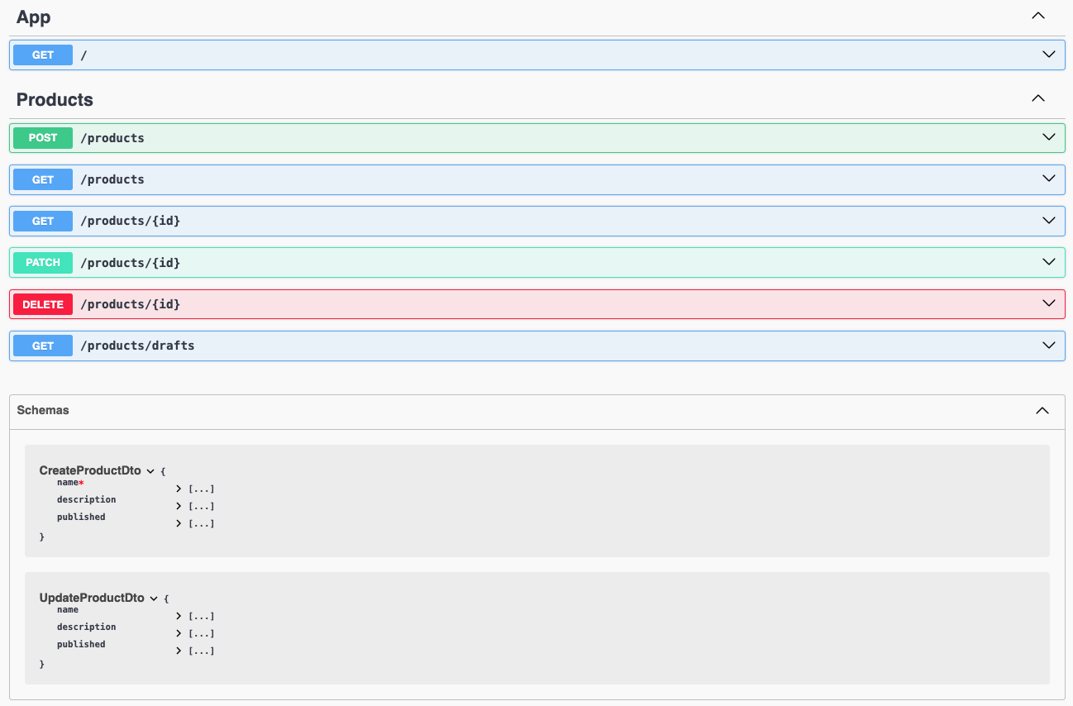Click description label in UpdateProductDto
This screenshot has width=1073, height=706.
pos(87,627)
